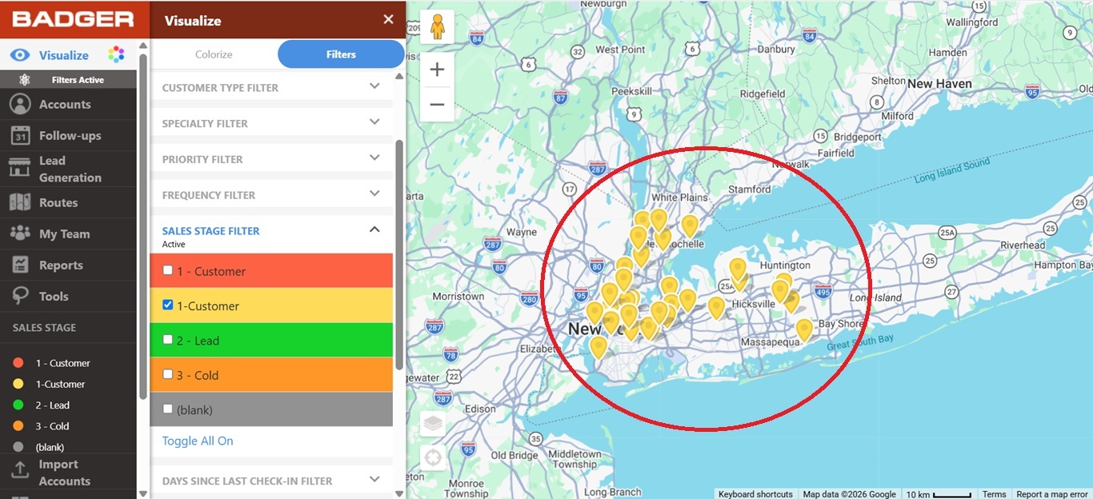Click the Toggle All On link
Viewport: 1093px width, 499px height.
[198, 441]
